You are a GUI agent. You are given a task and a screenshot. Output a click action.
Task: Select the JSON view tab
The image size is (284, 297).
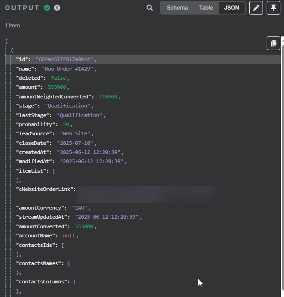[x=231, y=8]
